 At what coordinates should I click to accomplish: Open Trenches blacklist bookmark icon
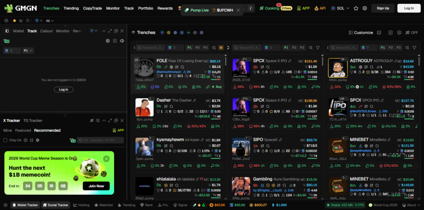[390, 33]
